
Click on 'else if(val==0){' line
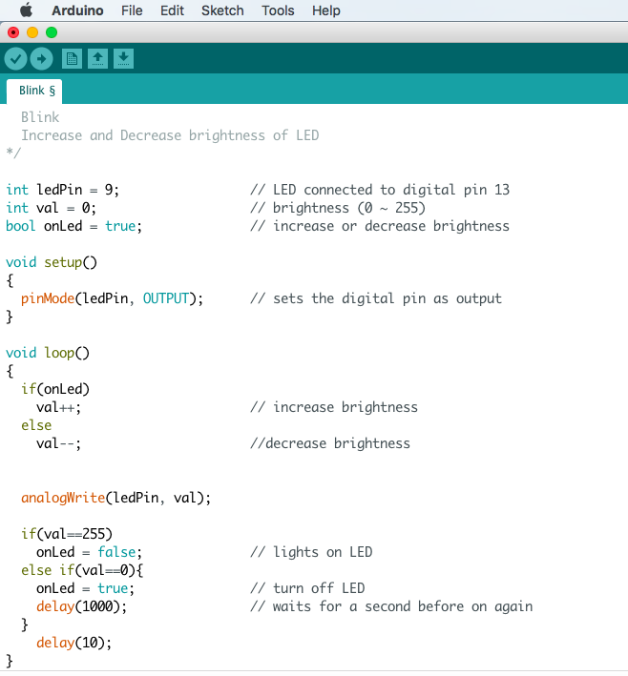[x=82, y=570]
